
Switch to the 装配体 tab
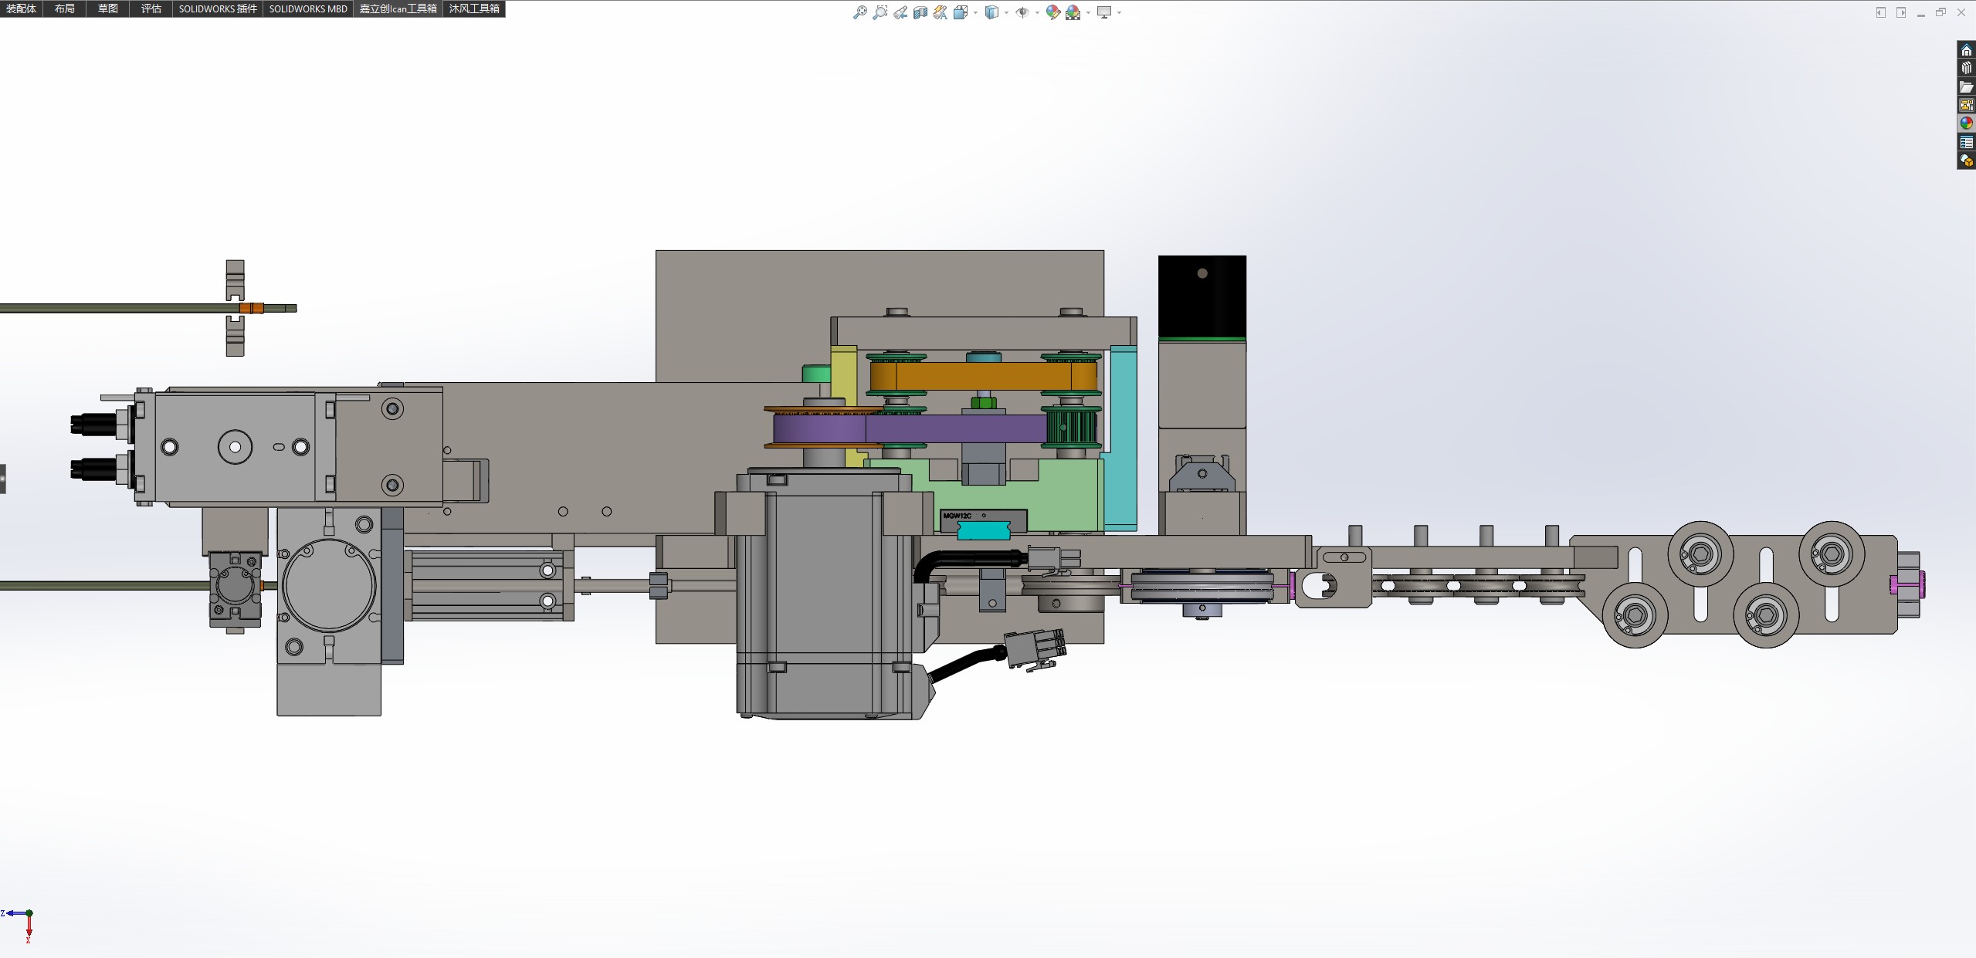[x=21, y=8]
